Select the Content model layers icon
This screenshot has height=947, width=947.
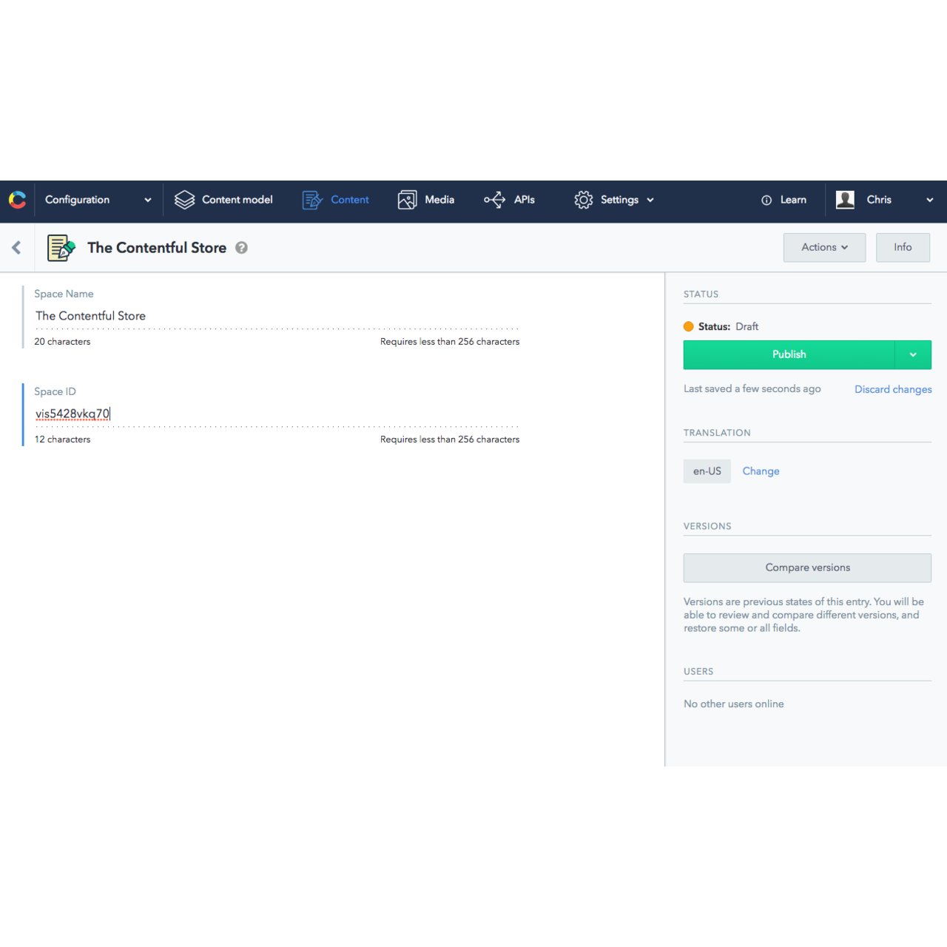[x=183, y=200]
